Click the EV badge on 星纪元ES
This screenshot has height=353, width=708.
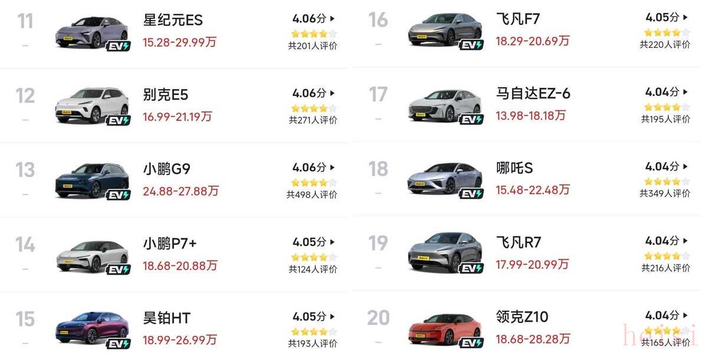[x=119, y=46]
